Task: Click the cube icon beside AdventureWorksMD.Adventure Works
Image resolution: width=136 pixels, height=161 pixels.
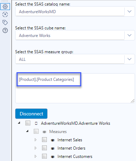Action: coord(36,123)
